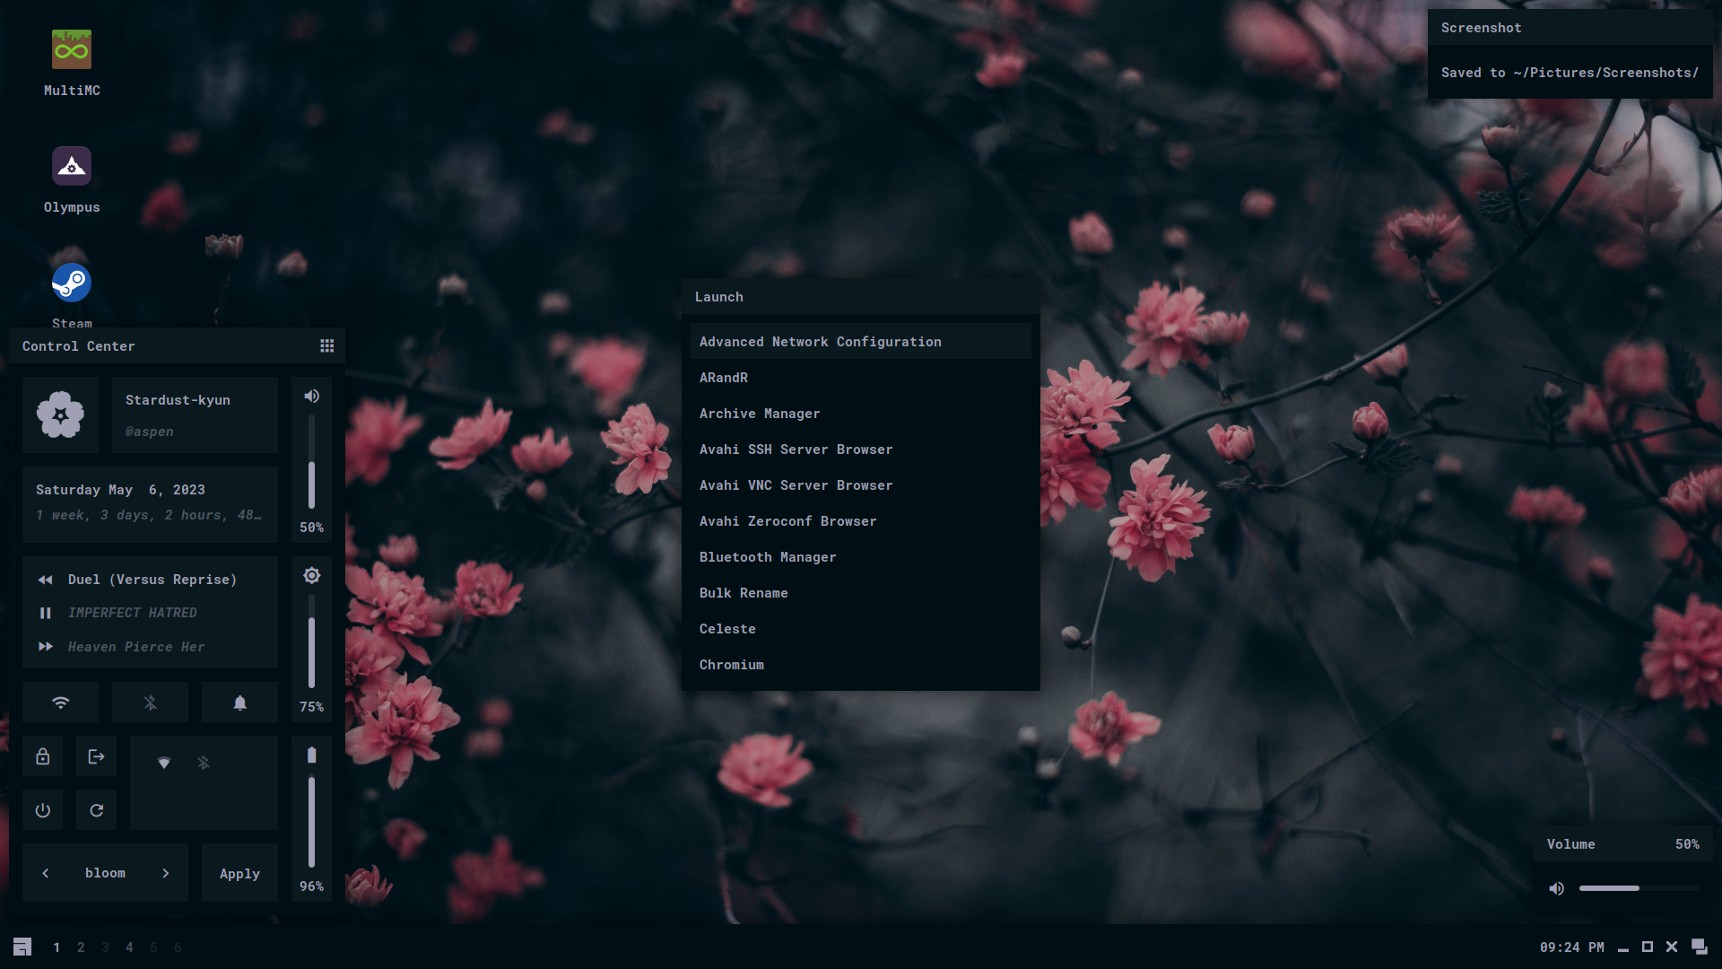Click the reboot icon
The width and height of the screenshot is (1722, 969).
point(96,810)
